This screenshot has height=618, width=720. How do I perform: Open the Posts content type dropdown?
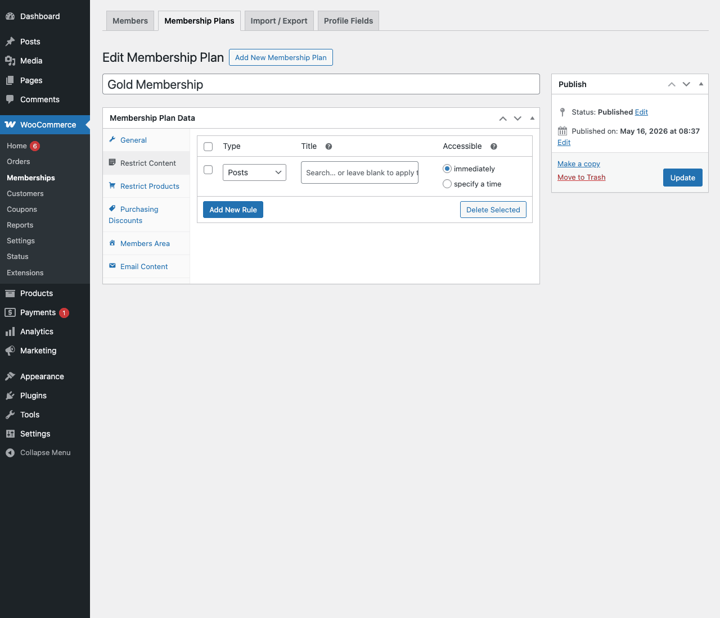click(254, 172)
